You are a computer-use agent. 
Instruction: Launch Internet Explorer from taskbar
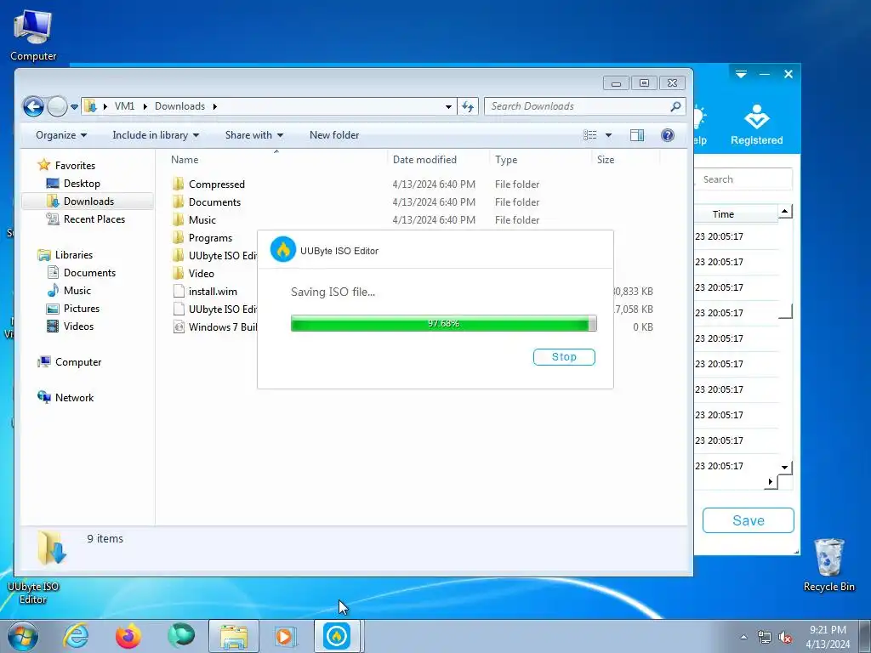[x=76, y=636]
